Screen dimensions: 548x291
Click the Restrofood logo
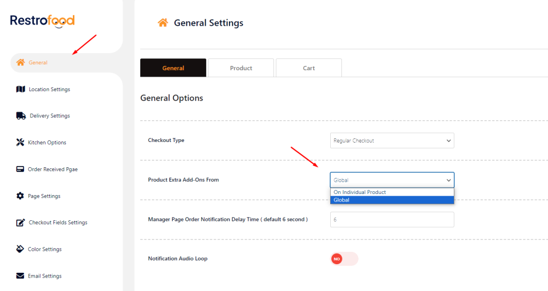(x=42, y=21)
